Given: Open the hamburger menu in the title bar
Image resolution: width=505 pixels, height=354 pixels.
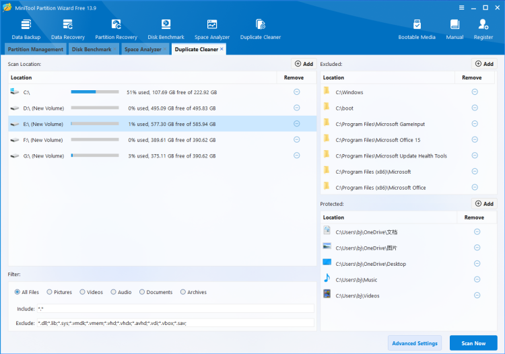Looking at the screenshot, I should click(x=461, y=7).
